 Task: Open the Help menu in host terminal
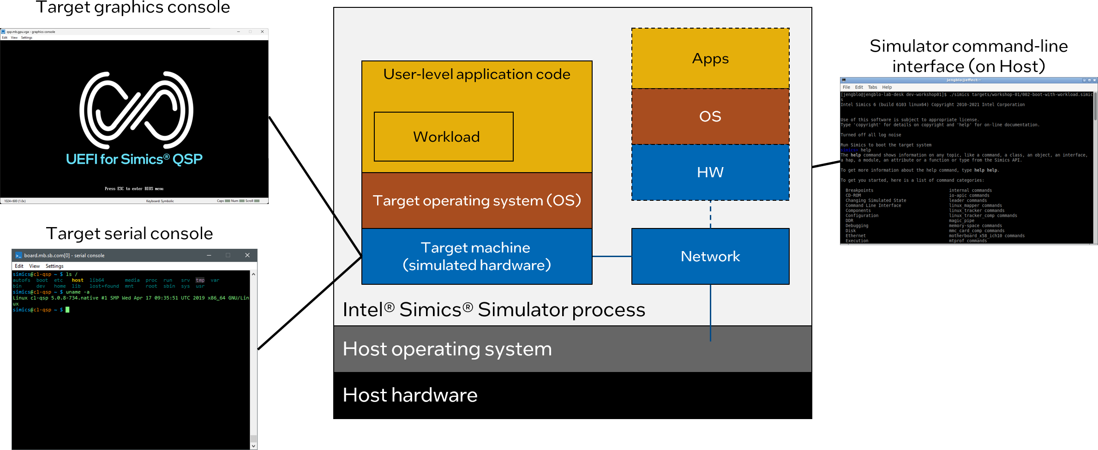click(x=887, y=87)
